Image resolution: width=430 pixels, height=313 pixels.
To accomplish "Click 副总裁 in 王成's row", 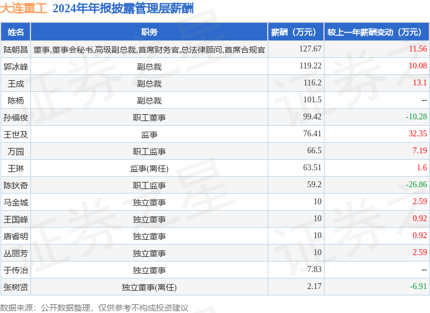I will [149, 84].
